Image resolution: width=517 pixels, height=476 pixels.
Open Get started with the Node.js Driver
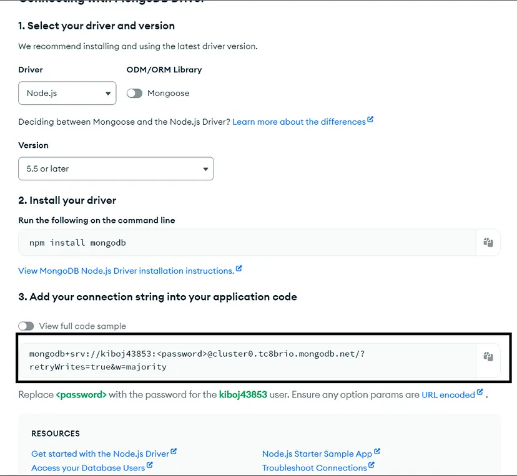101,454
